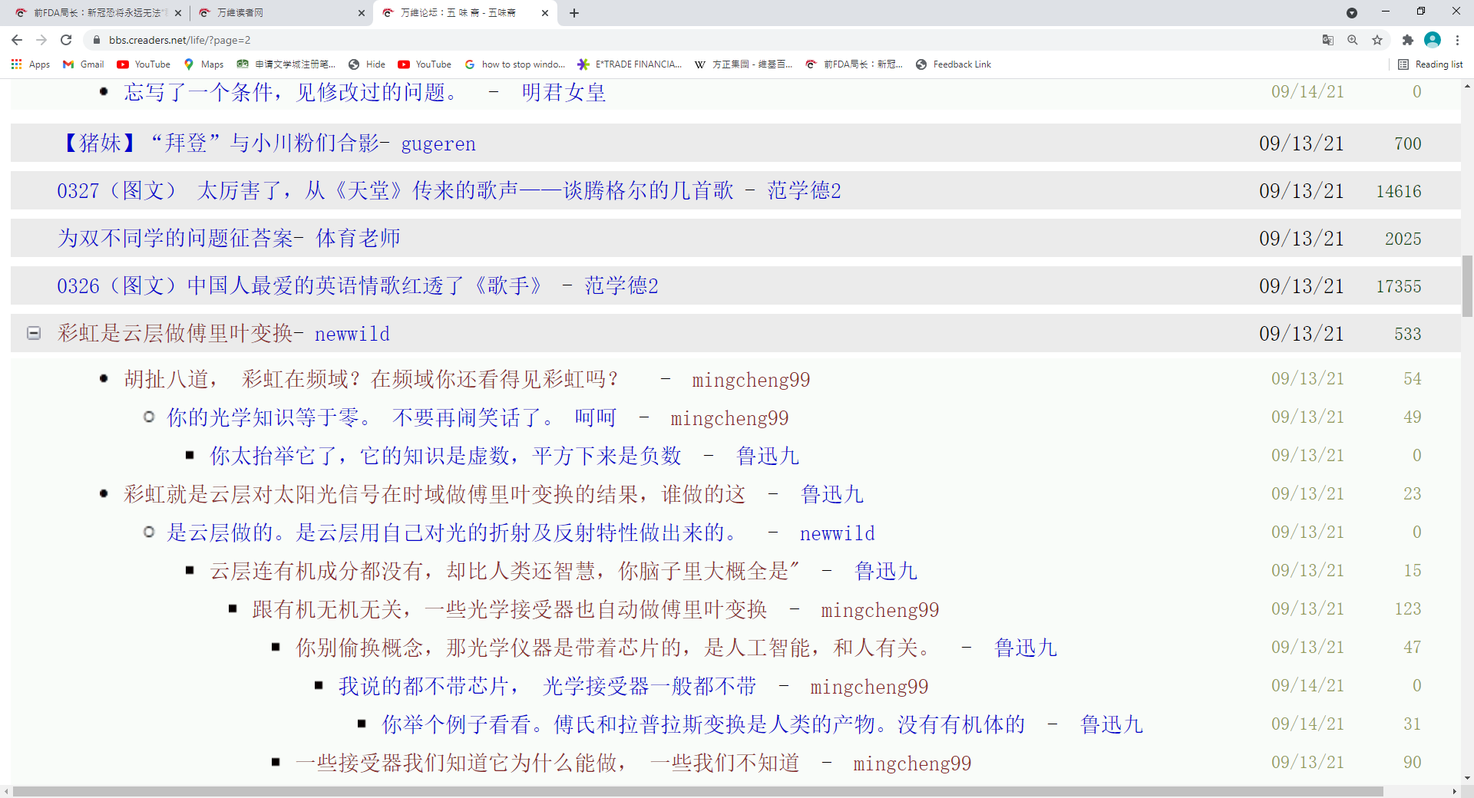Close the 万维读者网 tab

click(x=362, y=12)
